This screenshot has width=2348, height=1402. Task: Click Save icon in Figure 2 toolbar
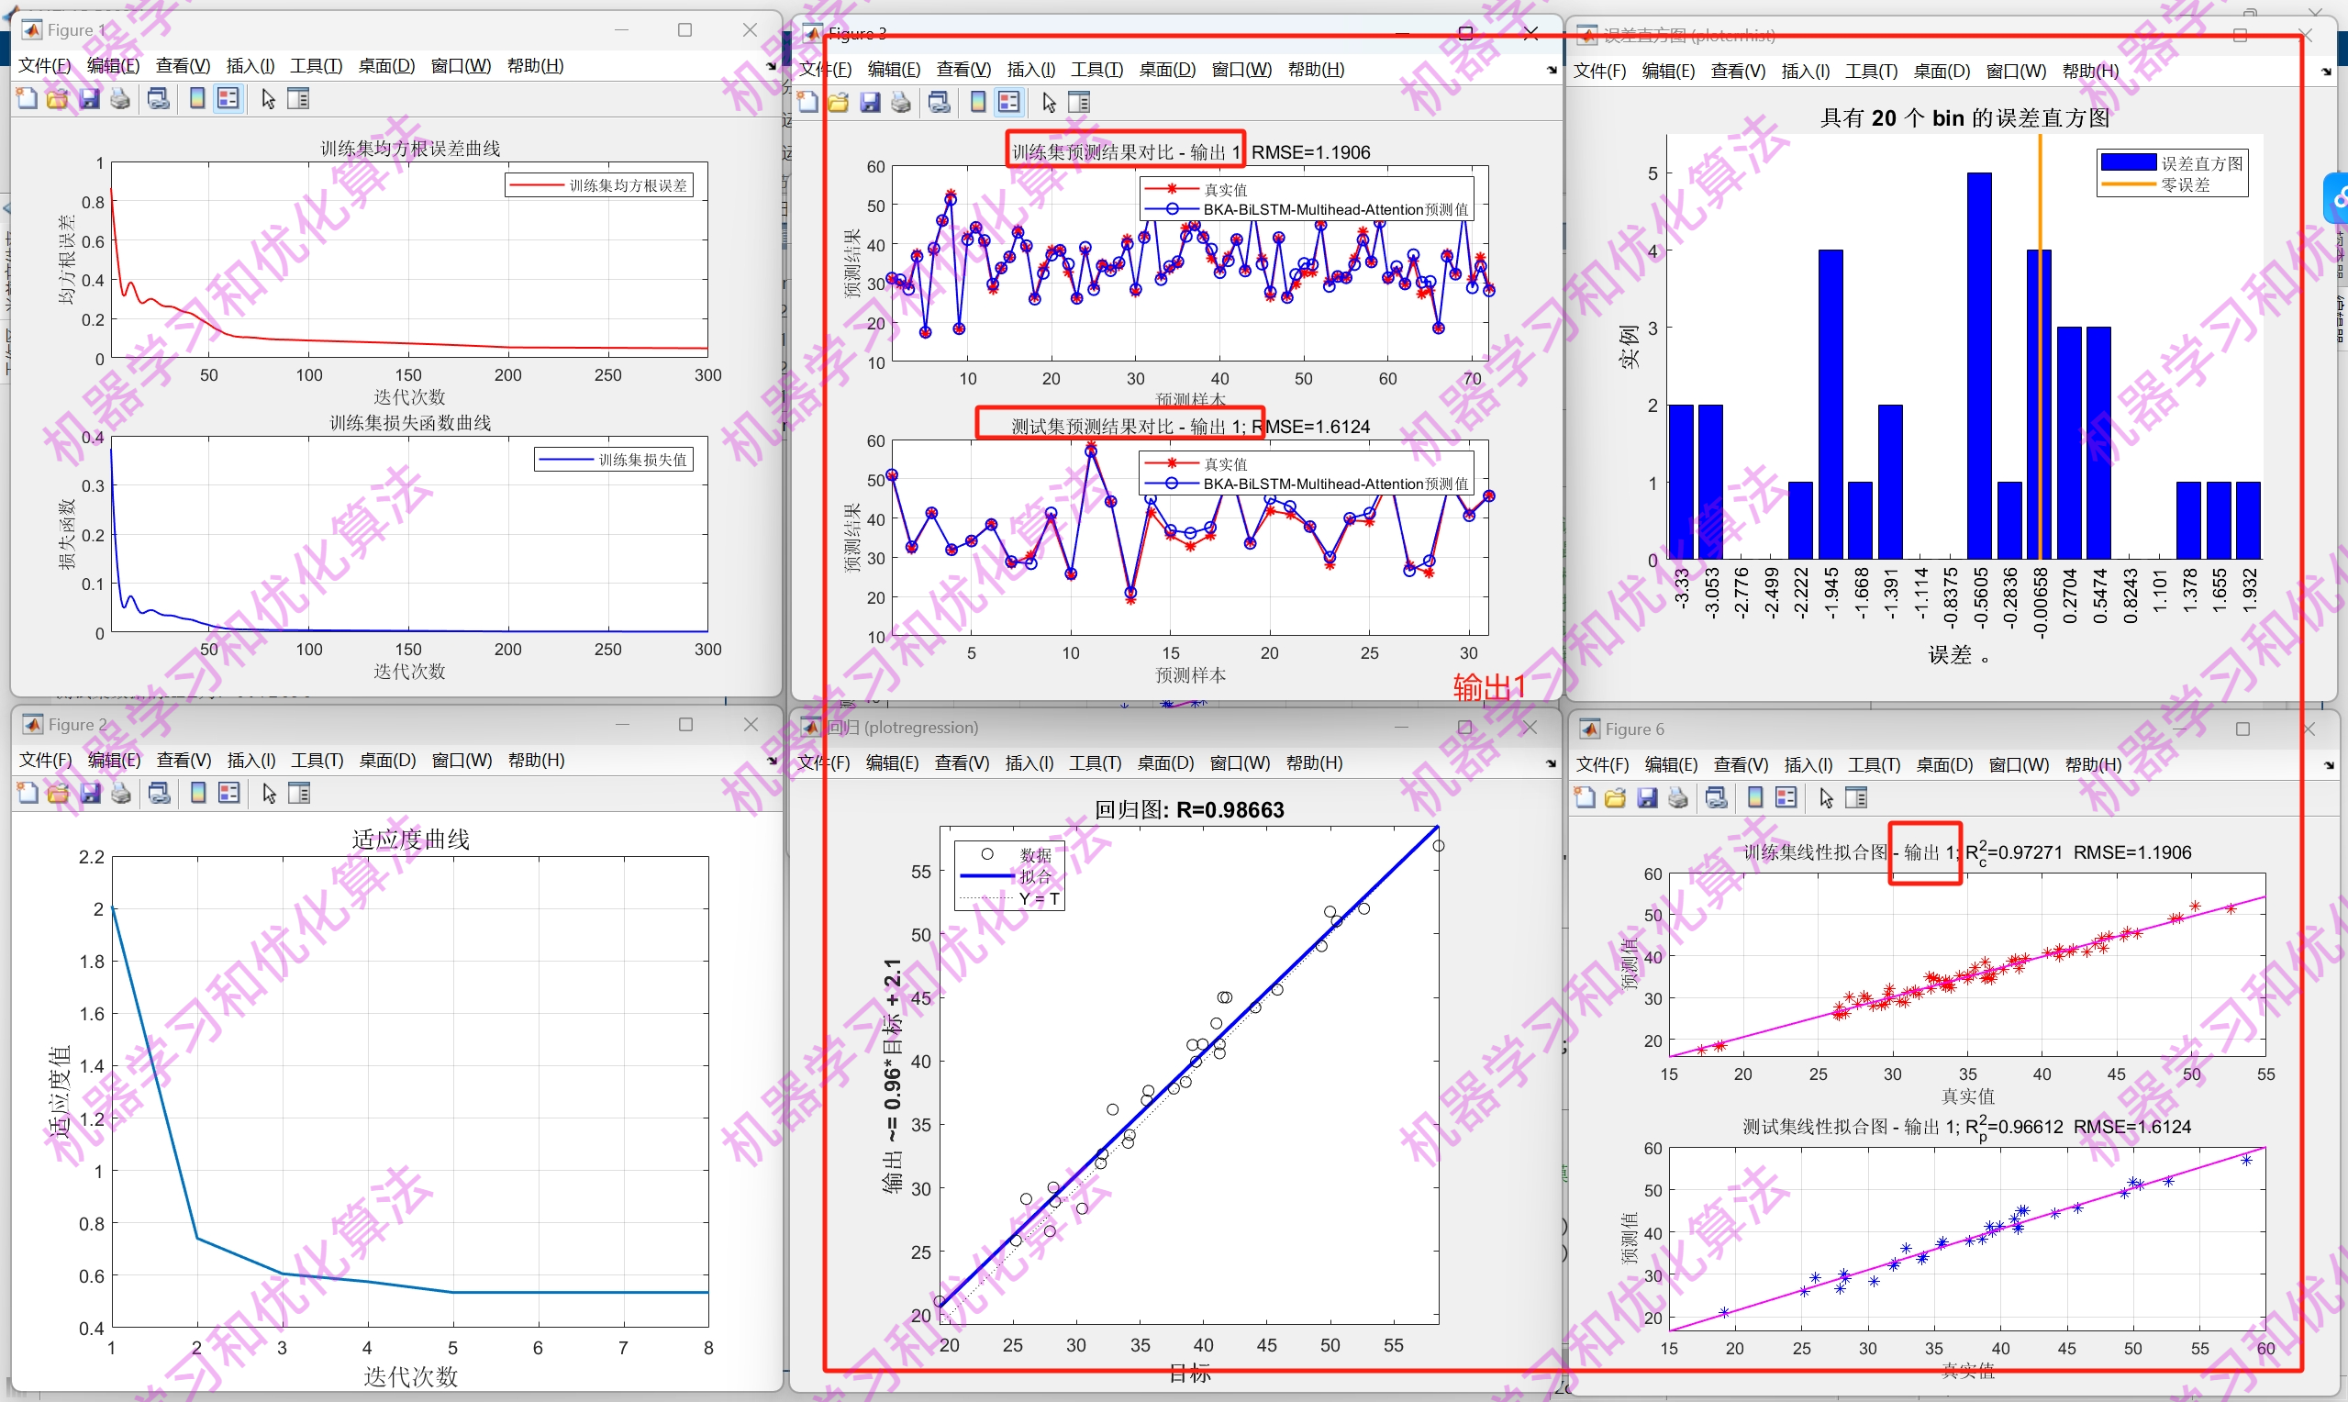click(x=90, y=793)
